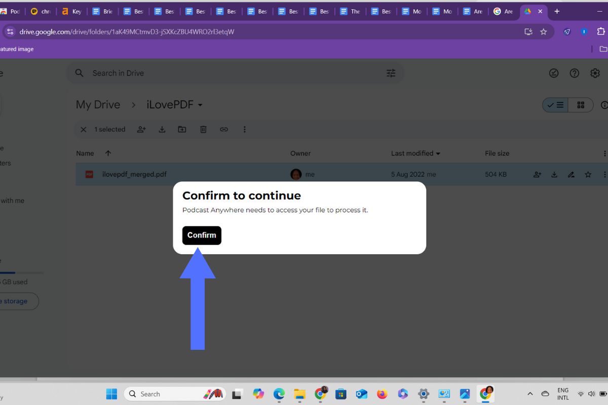Viewport: 608px width, 405px height.
Task: Reverse sort direction arrow next to Name
Action: point(108,153)
